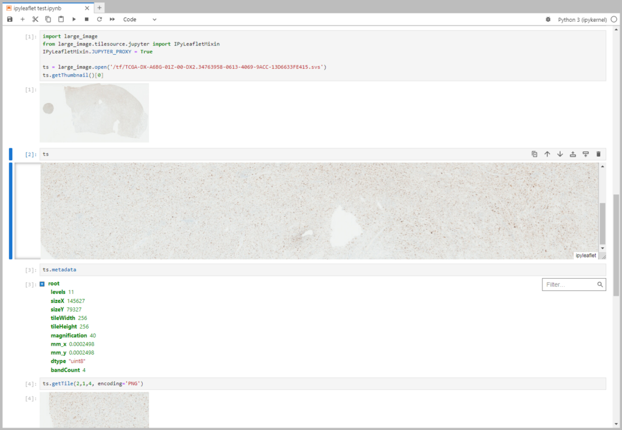Image resolution: width=622 pixels, height=430 pixels.
Task: Click the blue collapser bar beside cell 2 output
Action: [11, 211]
